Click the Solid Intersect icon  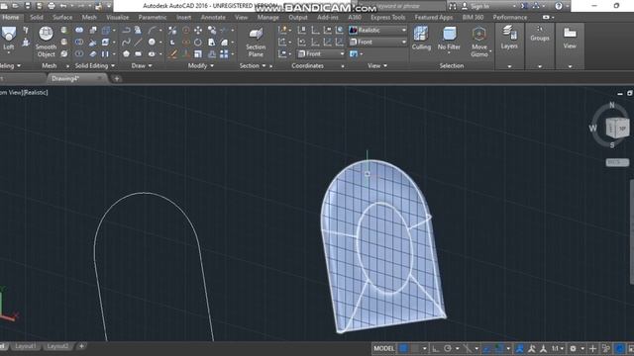pos(79,53)
